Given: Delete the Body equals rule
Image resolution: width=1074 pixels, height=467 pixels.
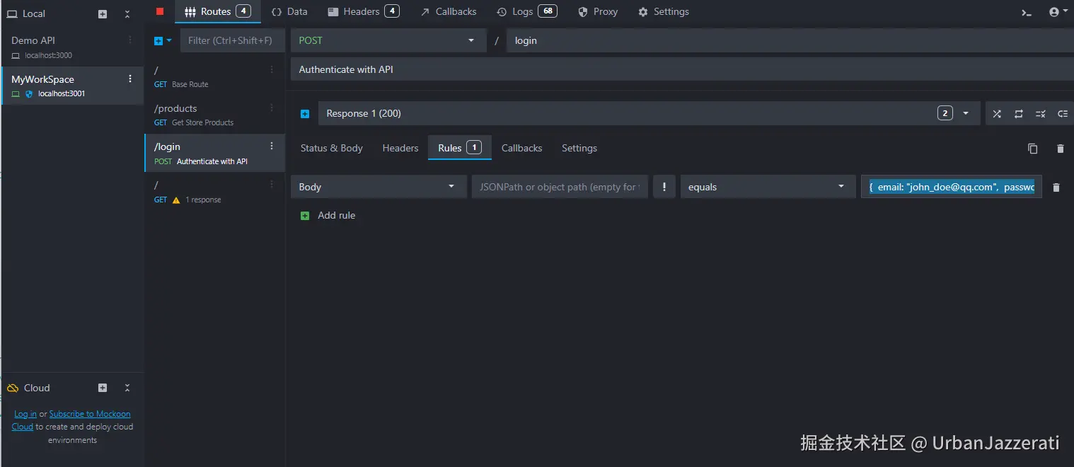Looking at the screenshot, I should coord(1056,188).
